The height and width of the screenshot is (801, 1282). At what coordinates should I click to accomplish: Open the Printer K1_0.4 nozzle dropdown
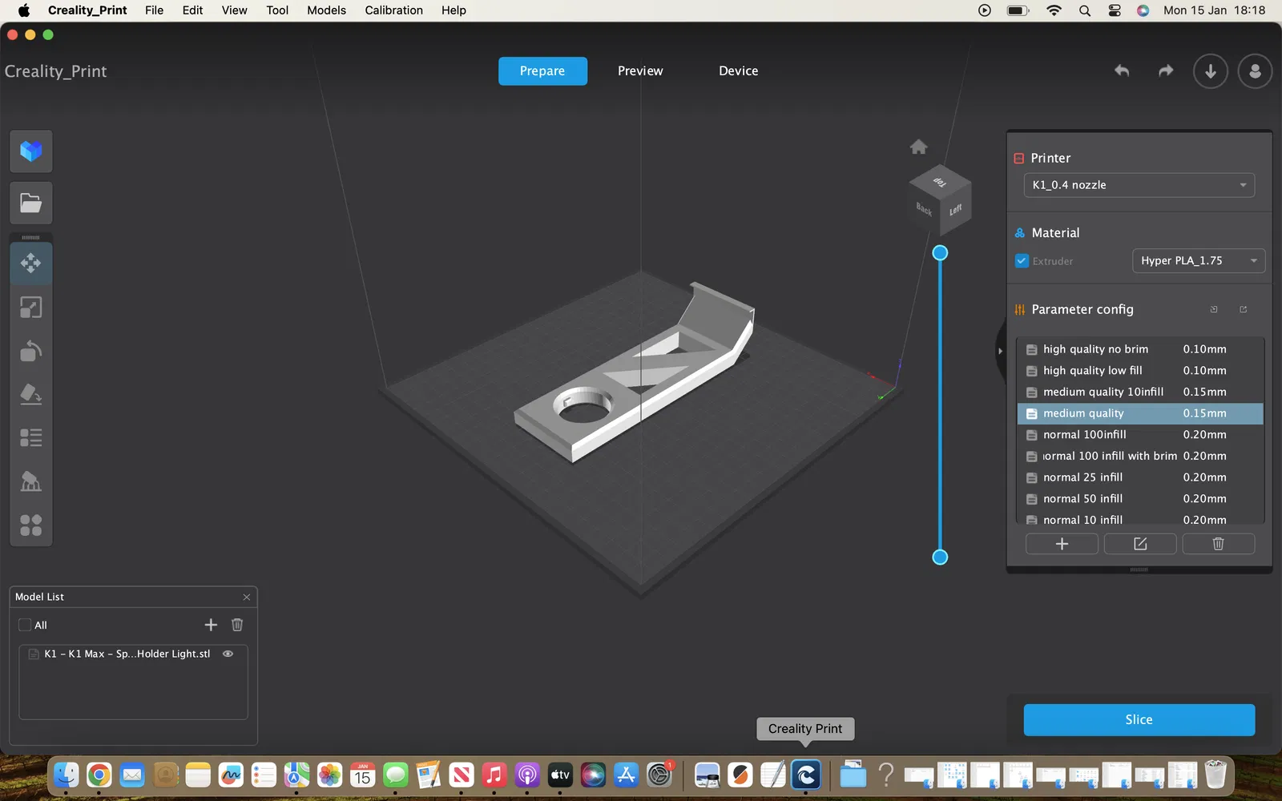[x=1139, y=185]
